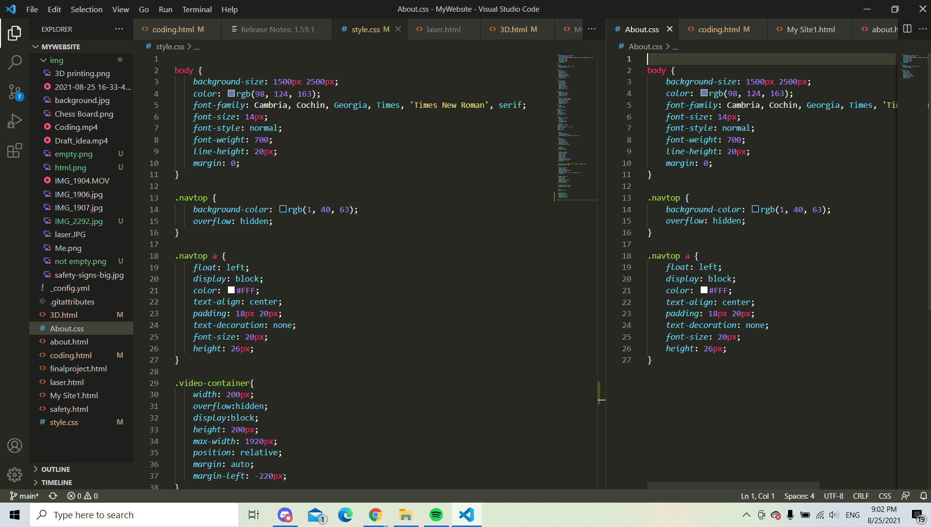Split the right editor with the split icon

point(907,29)
